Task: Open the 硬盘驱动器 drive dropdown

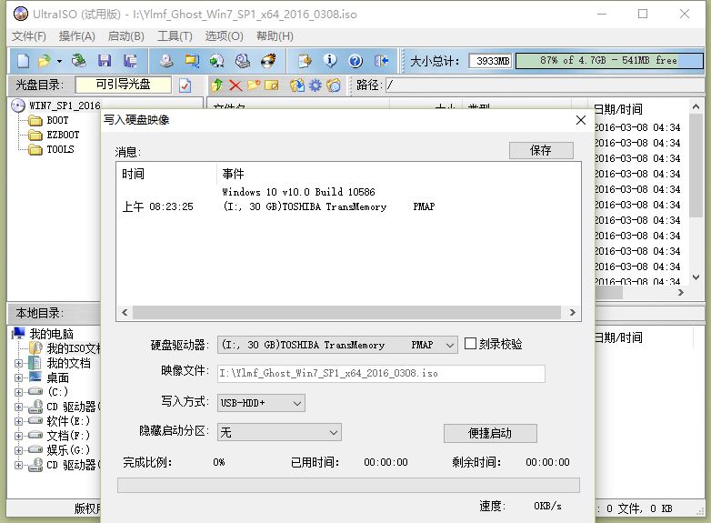Action: point(337,345)
